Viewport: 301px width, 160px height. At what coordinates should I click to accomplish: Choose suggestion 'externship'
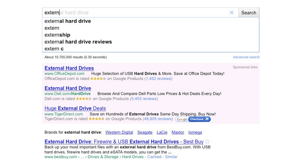coord(151,35)
